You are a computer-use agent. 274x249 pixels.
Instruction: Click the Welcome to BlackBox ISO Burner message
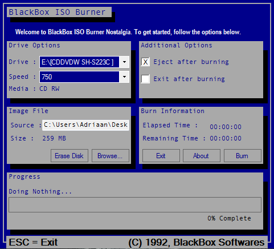(x=128, y=32)
